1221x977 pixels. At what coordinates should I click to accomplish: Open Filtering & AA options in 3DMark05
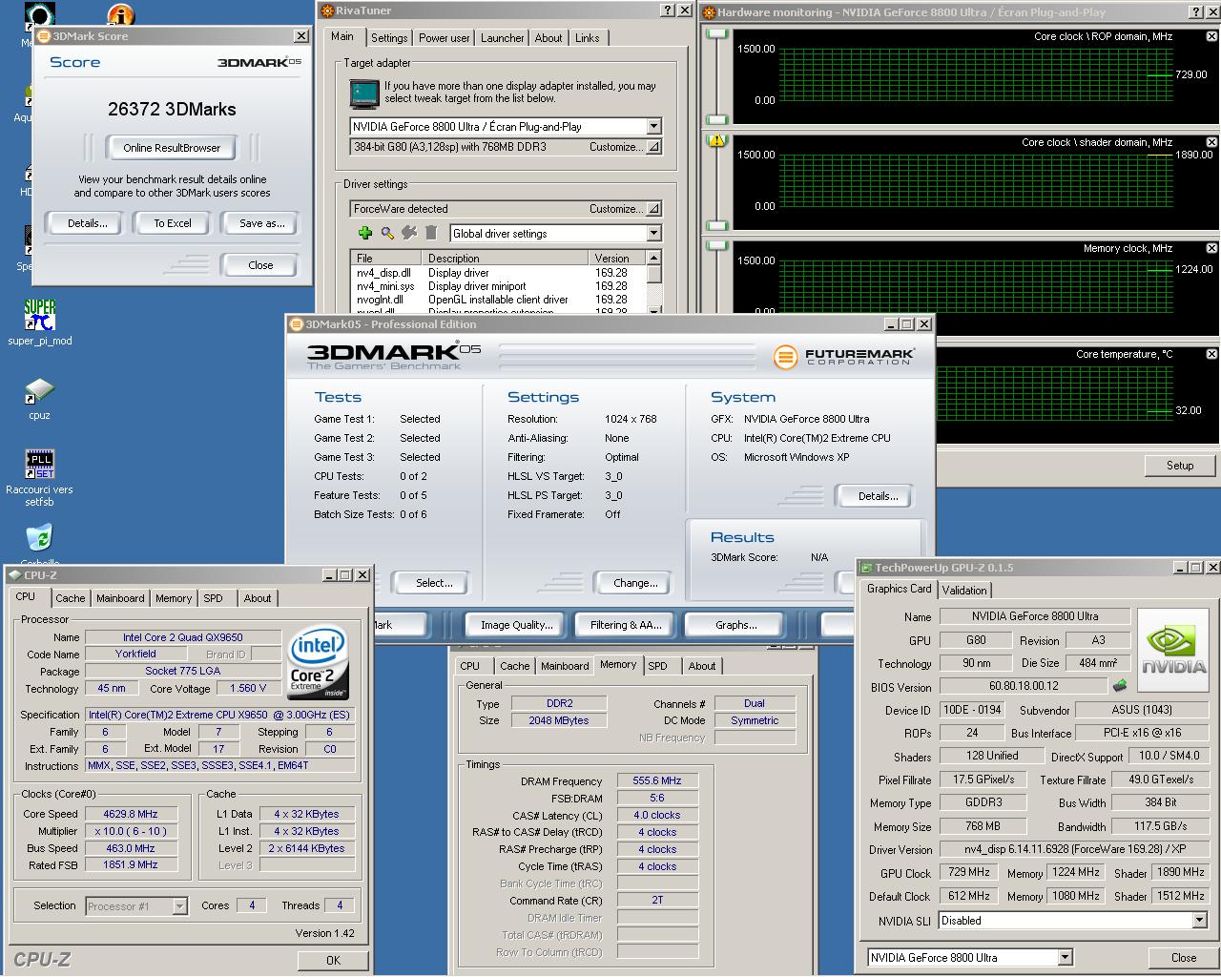click(625, 625)
